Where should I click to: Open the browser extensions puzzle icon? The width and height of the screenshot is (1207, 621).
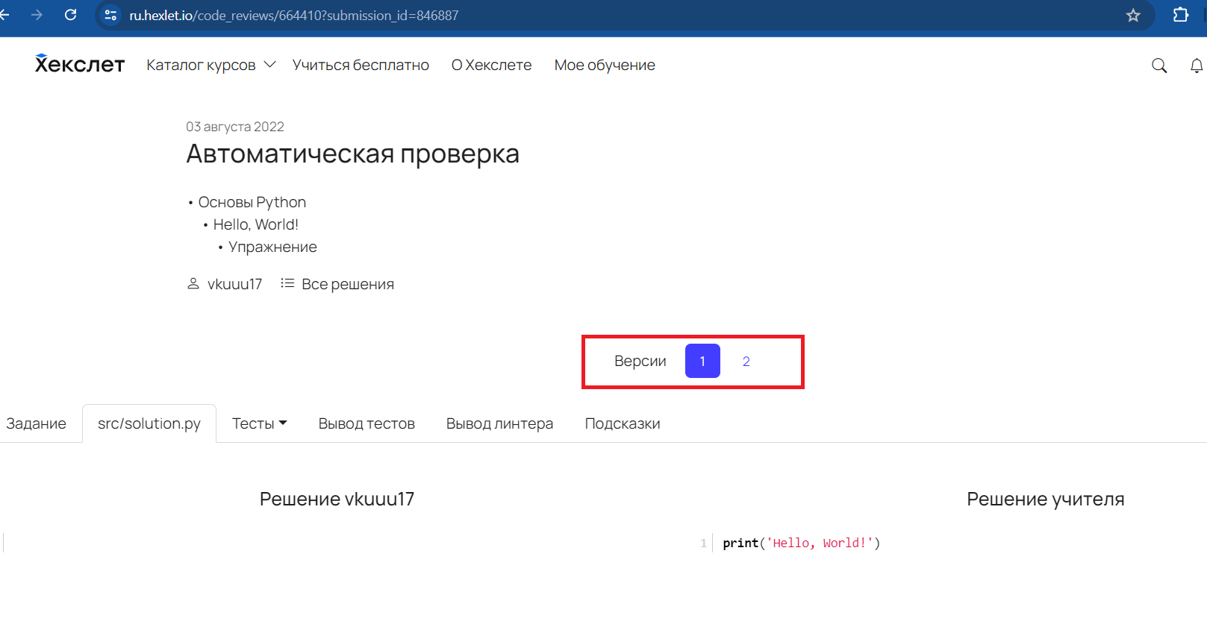click(1180, 15)
